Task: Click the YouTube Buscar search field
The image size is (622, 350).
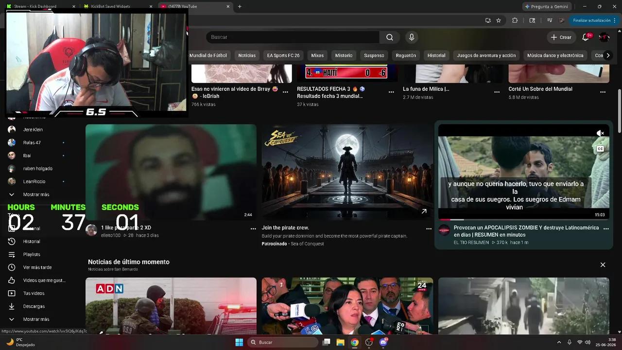Action: [293, 37]
